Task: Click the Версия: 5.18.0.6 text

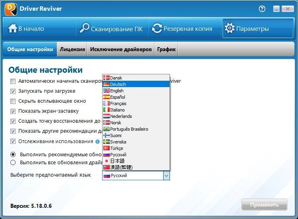Action: pyautogui.click(x=31, y=206)
